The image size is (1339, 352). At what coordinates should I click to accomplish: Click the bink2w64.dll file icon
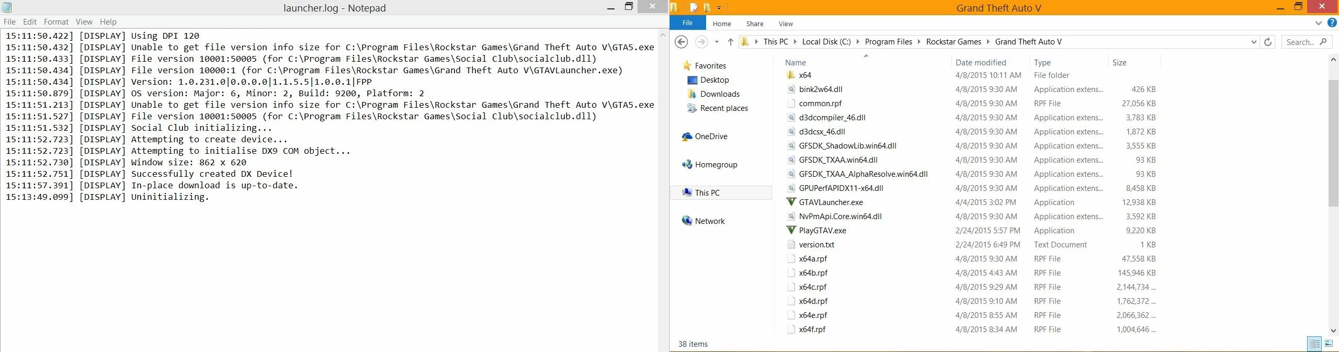coord(791,89)
